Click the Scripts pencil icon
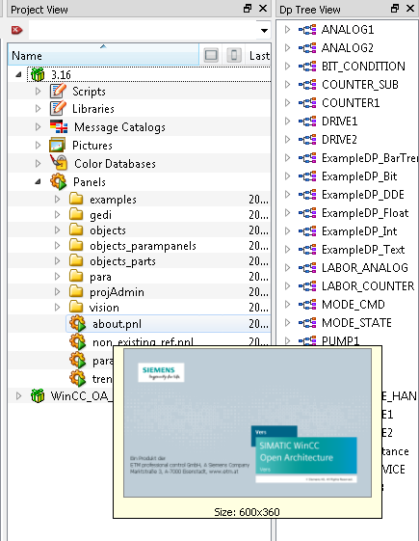 tap(58, 91)
